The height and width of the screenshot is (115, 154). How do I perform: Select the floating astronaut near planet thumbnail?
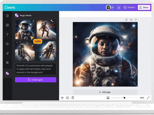pos(46,30)
